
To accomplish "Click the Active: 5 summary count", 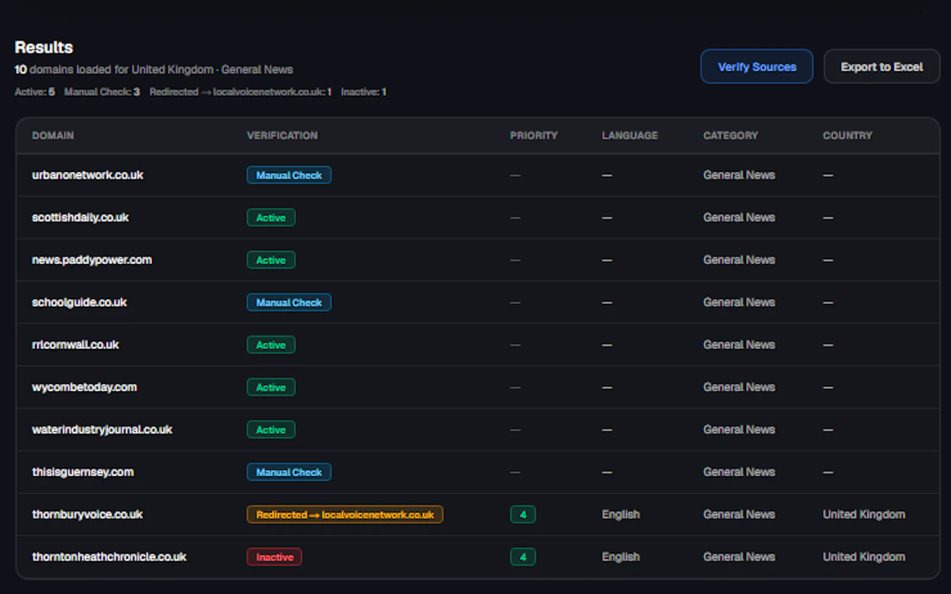I will click(34, 92).
